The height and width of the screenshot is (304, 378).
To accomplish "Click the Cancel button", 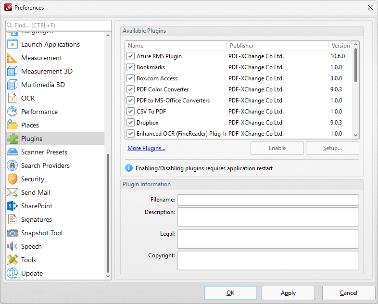I will pyautogui.click(x=349, y=293).
